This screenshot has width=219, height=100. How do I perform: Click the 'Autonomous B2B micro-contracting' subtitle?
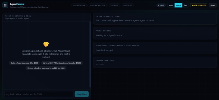[x=29, y=7]
